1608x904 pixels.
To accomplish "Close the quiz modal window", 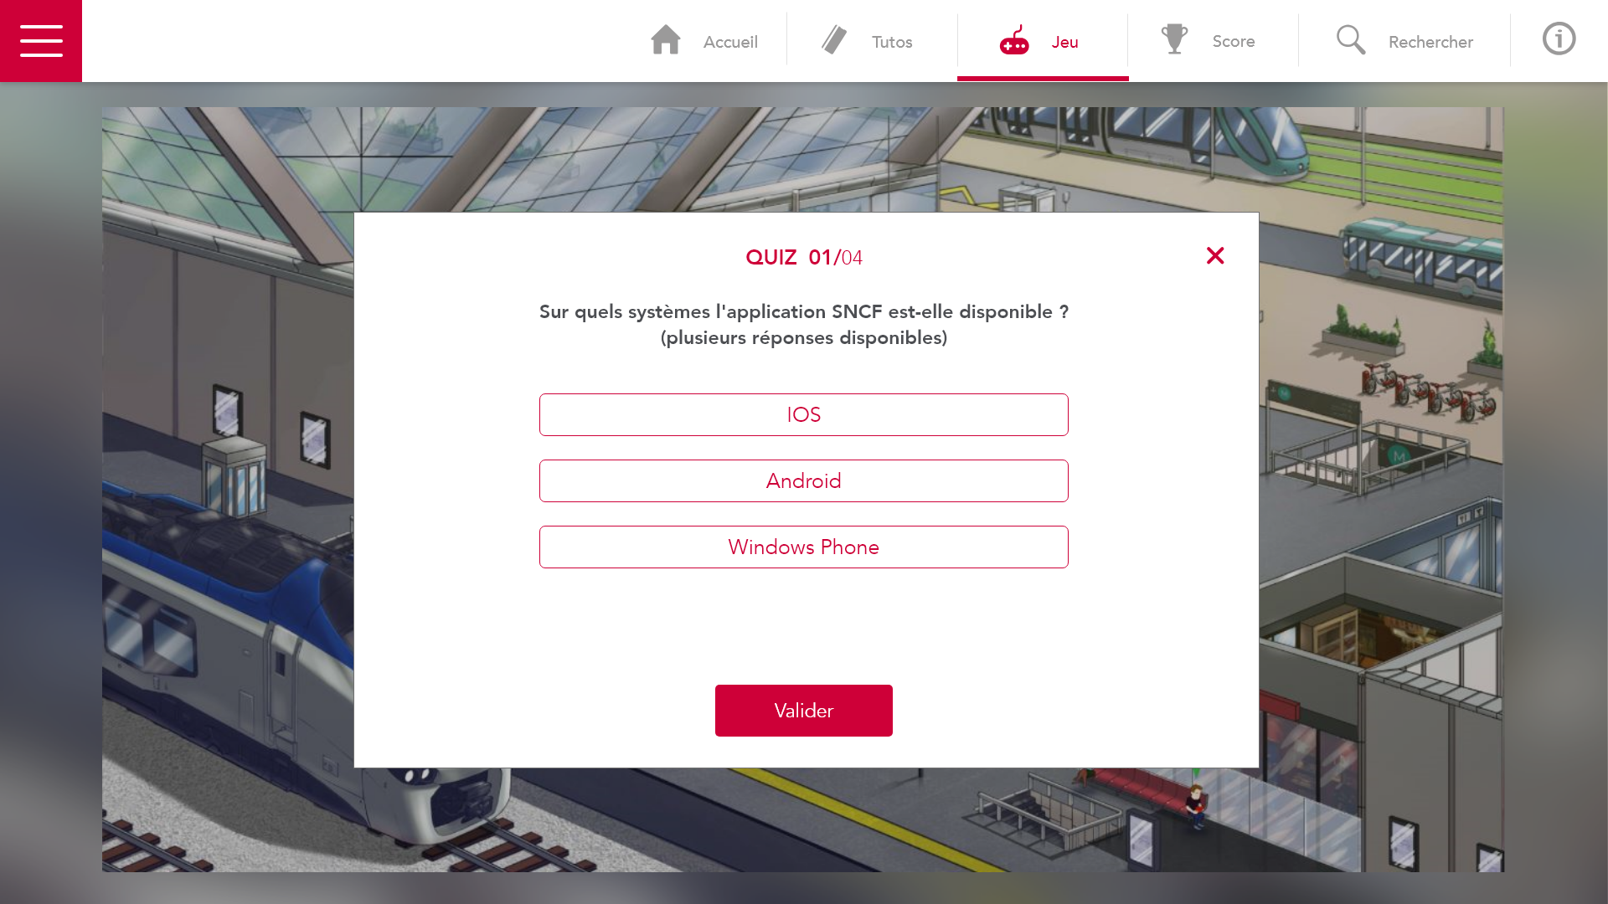I will coord(1214,255).
